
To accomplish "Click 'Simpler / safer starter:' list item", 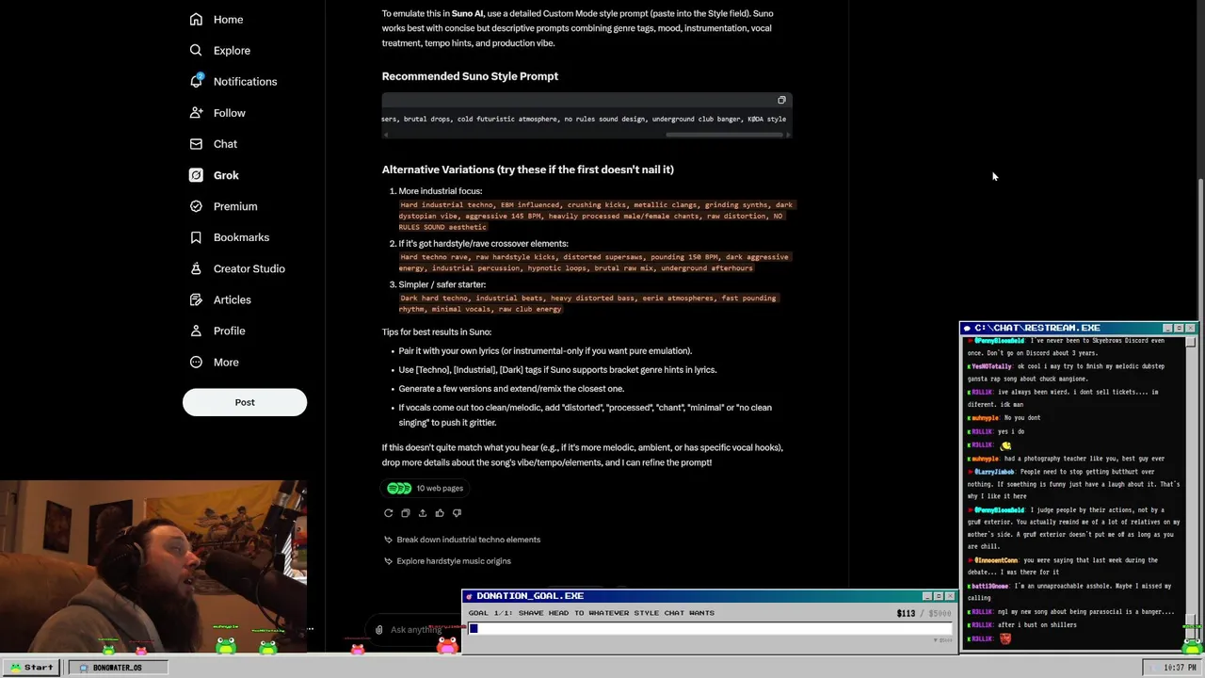I will click(x=442, y=284).
